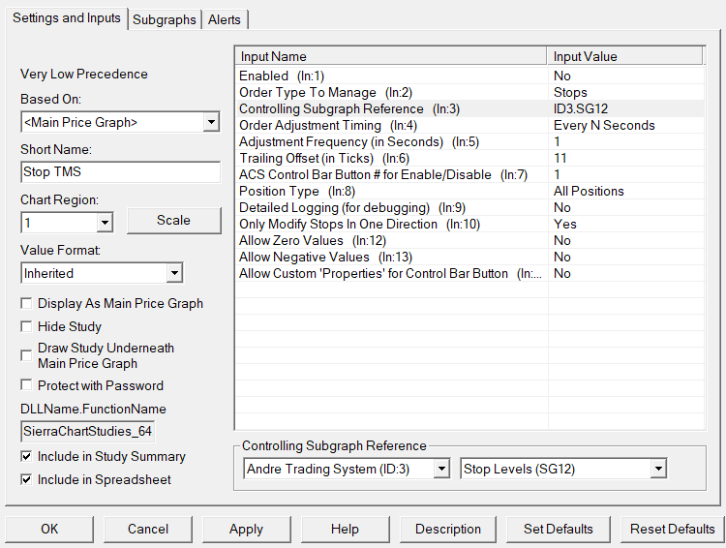726x548 pixels.
Task: Click the Scale button
Action: click(x=173, y=220)
